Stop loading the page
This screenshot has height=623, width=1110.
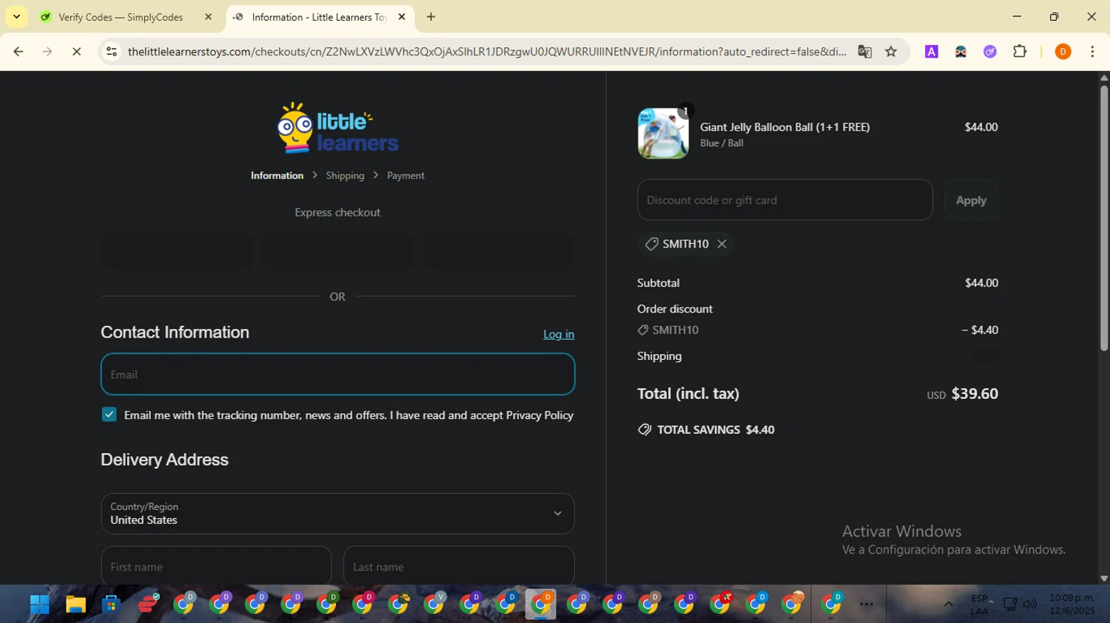point(76,52)
